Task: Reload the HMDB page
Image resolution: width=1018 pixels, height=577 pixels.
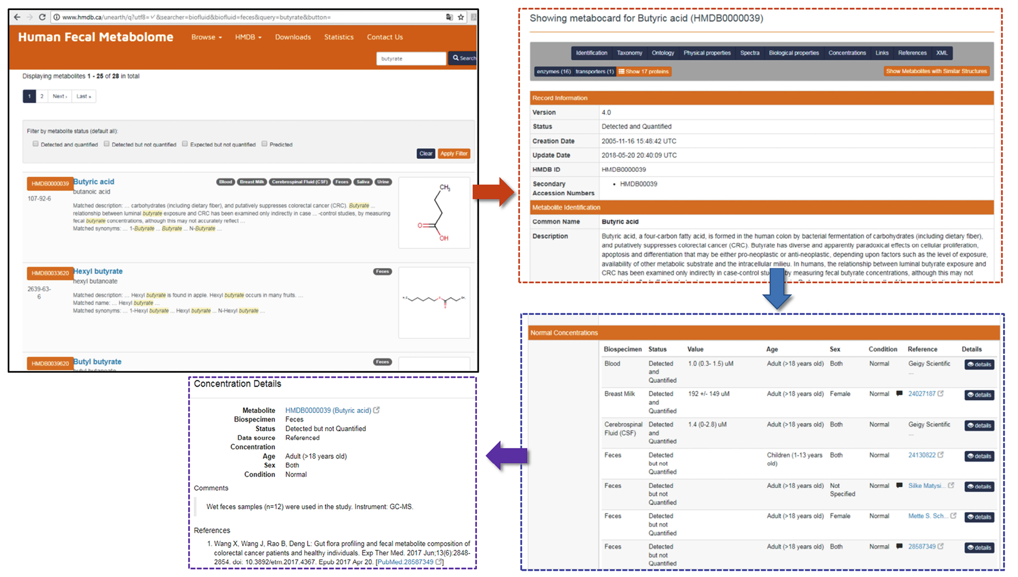Action: (x=42, y=17)
